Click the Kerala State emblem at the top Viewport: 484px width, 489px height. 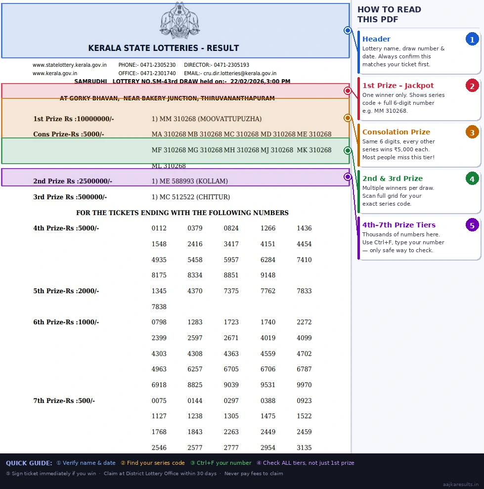179,21
